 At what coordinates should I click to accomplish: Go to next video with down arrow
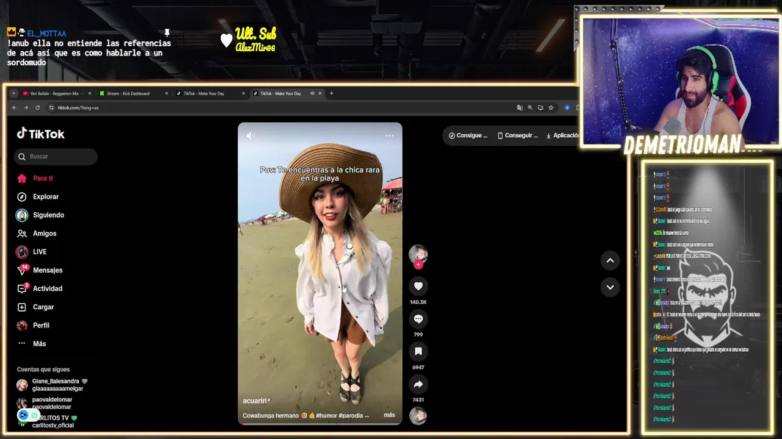click(x=610, y=287)
